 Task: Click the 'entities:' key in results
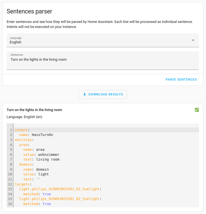[23, 140]
